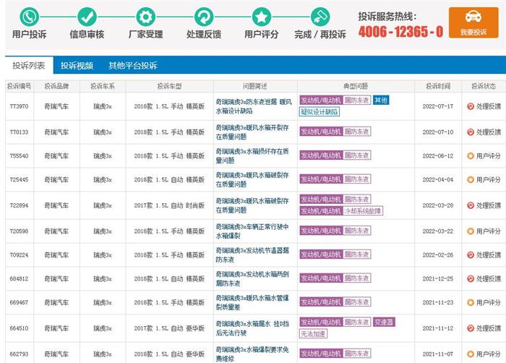Click the 无法加速 tag

pyautogui.click(x=313, y=333)
